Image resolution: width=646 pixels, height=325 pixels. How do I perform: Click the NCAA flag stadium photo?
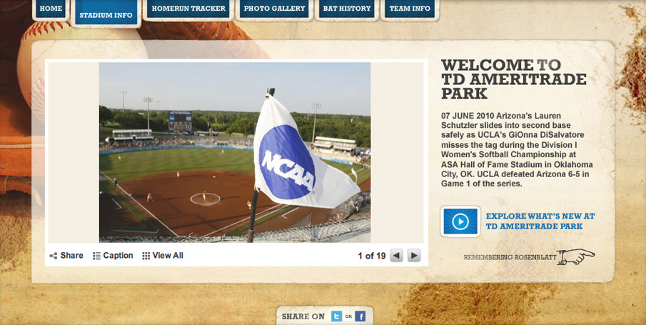pyautogui.click(x=235, y=152)
